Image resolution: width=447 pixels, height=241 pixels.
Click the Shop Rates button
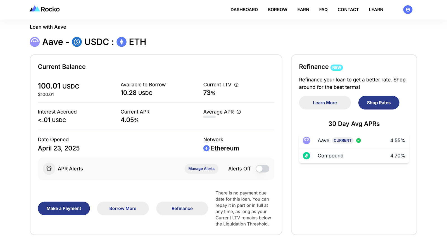point(379,102)
